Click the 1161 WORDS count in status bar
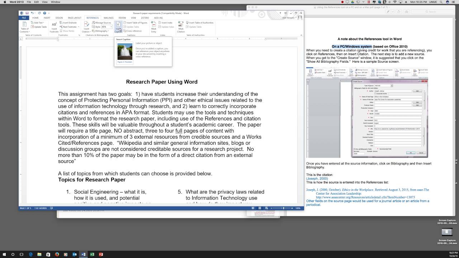459x258 pixels. [x=41, y=208]
